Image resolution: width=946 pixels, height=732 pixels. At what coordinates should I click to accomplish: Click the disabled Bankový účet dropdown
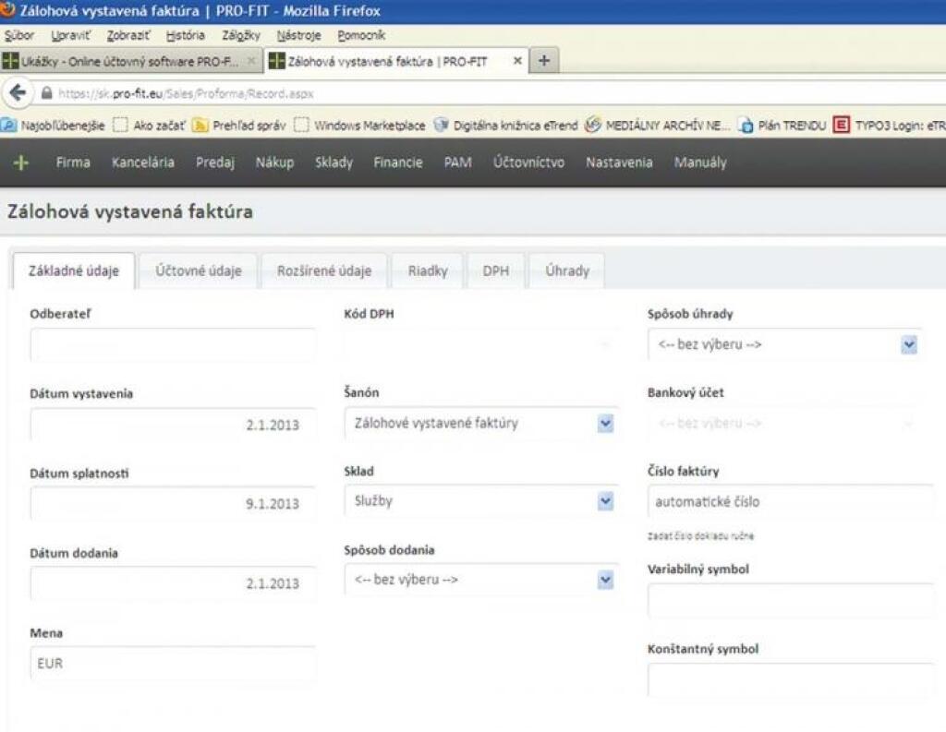pos(785,424)
